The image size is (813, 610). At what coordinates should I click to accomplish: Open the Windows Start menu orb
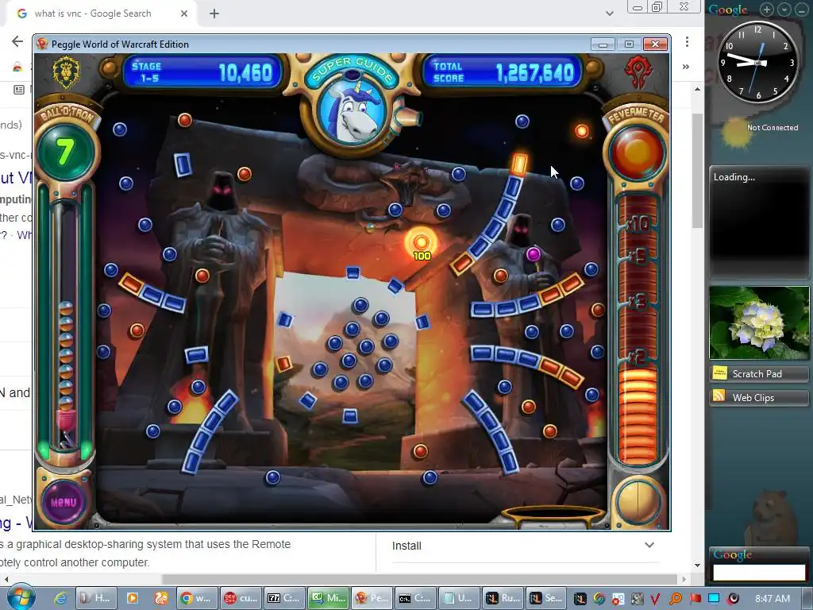pos(21,597)
